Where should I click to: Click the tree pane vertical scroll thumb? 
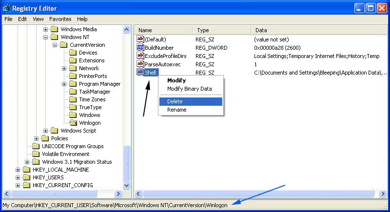tap(127, 163)
